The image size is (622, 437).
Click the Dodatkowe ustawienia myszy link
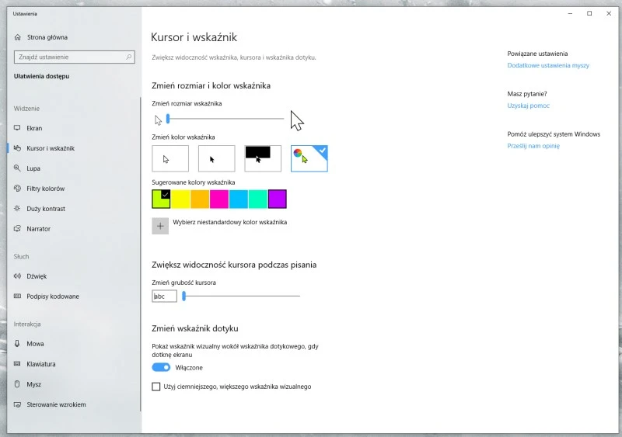[x=548, y=66]
